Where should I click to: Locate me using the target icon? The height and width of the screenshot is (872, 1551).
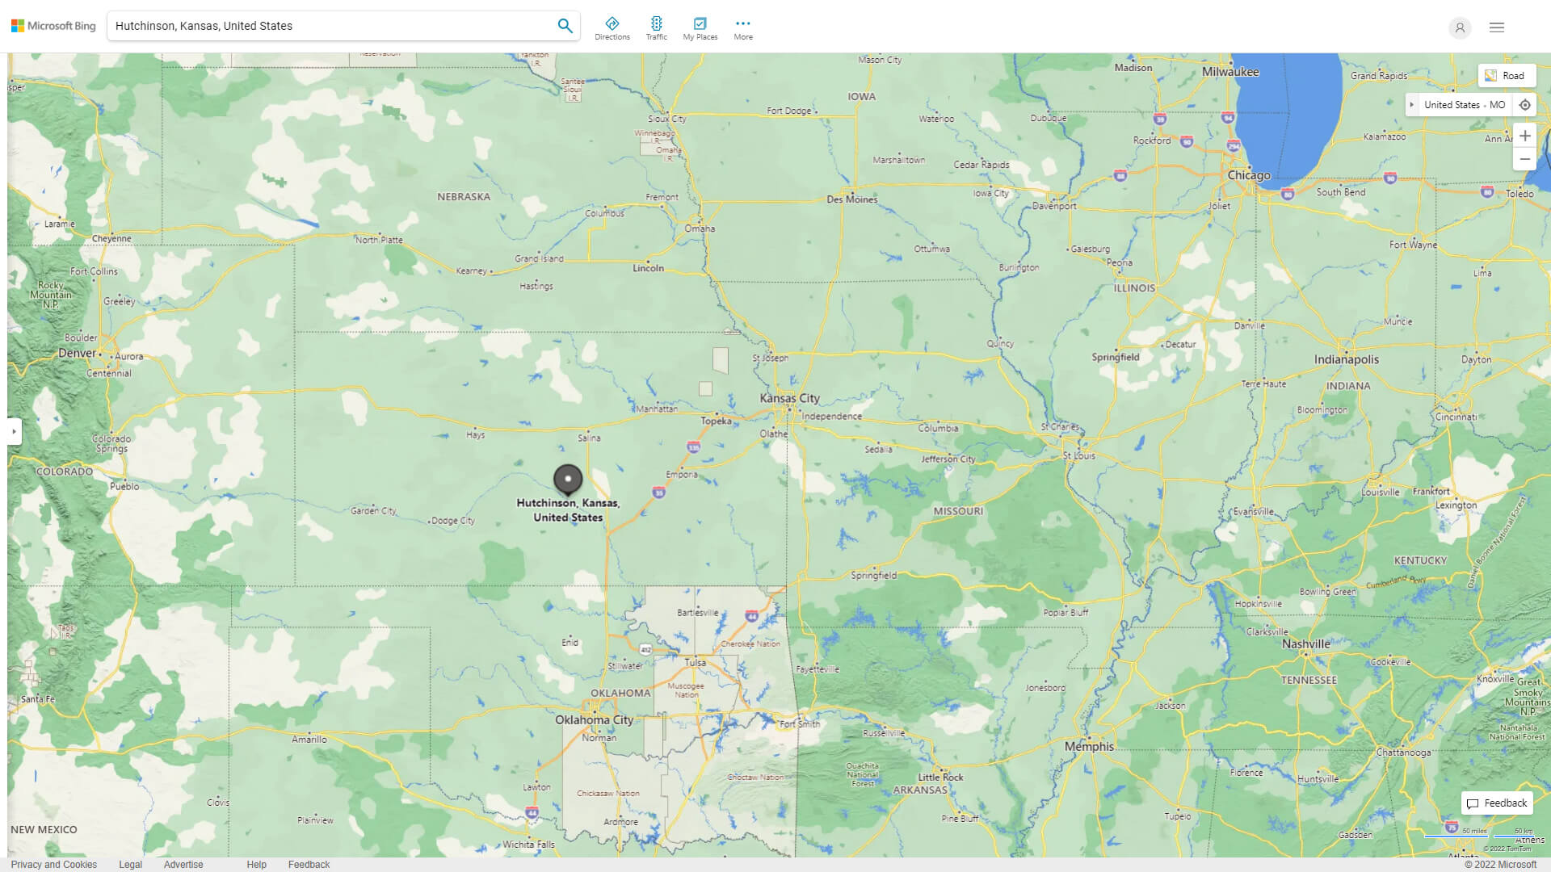[1524, 105]
